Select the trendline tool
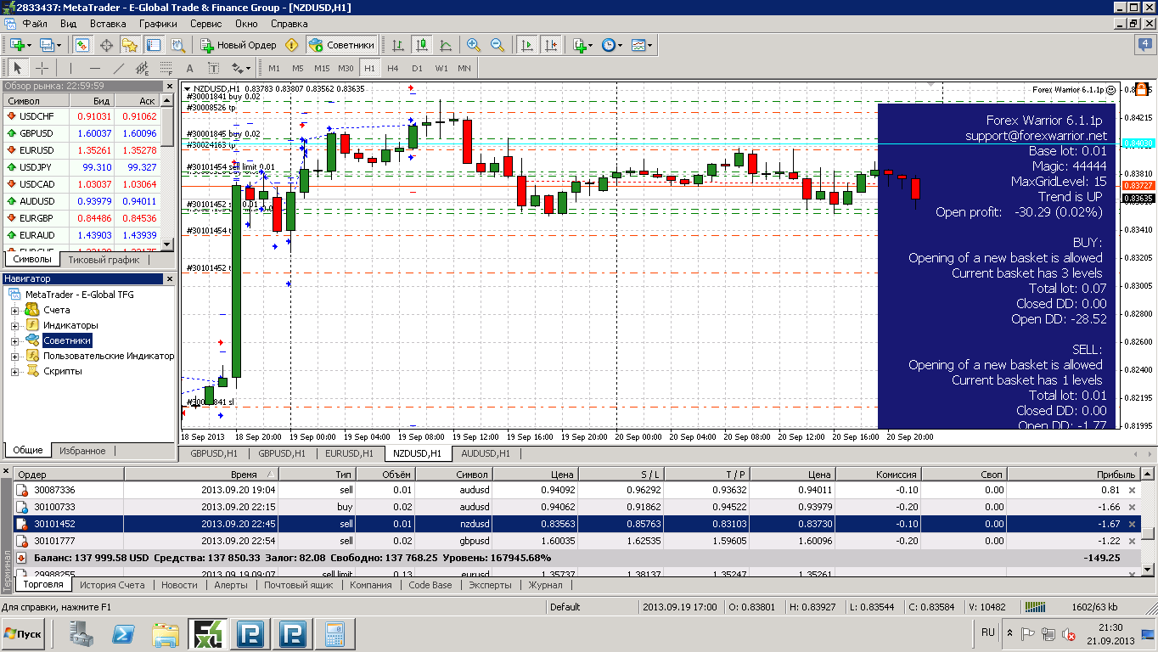Image resolution: width=1158 pixels, height=652 pixels. (x=118, y=68)
